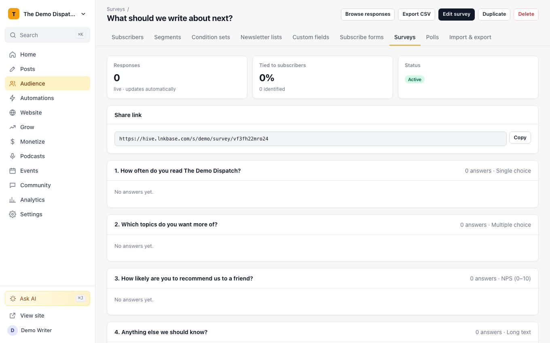
Task: Click the Podcasts microphone icon
Action: 13,156
